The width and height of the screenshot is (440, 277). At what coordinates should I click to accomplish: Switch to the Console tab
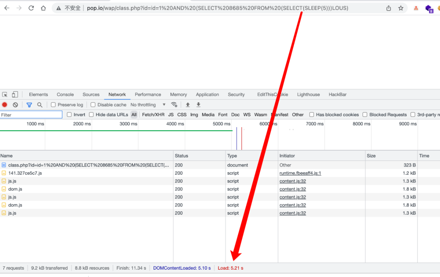pos(65,95)
